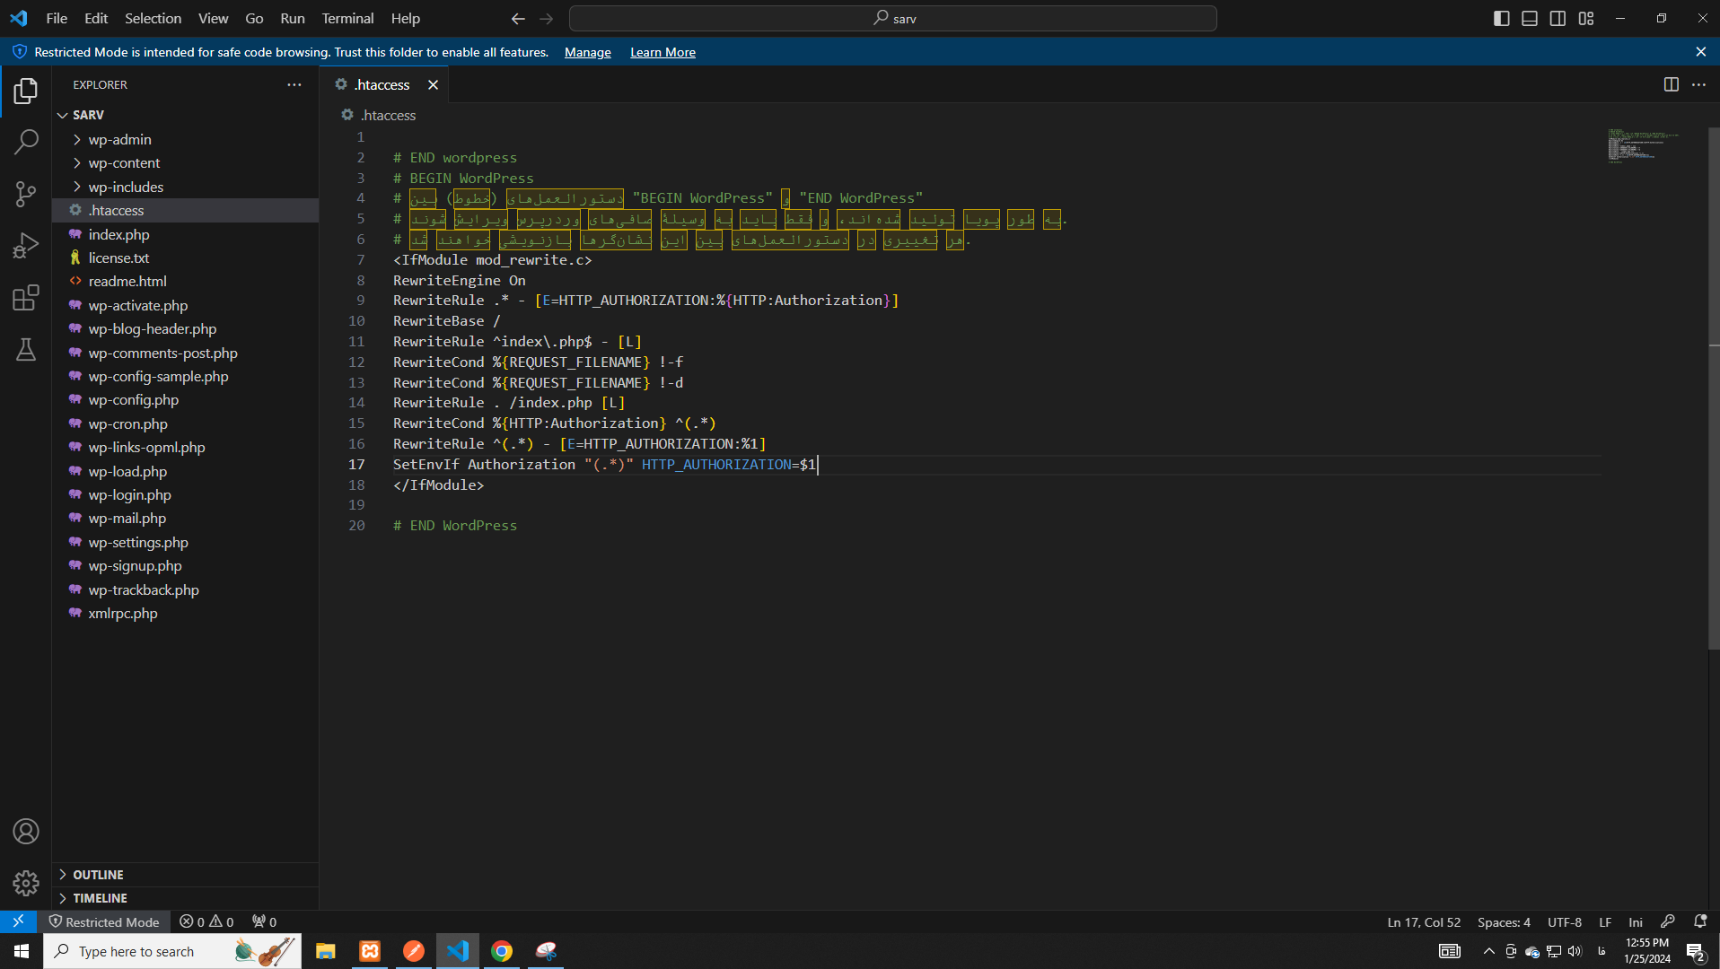Open the Go menu
1720x969 pixels.
click(x=254, y=18)
